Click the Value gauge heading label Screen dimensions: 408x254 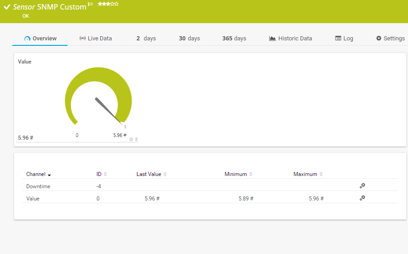[25, 62]
